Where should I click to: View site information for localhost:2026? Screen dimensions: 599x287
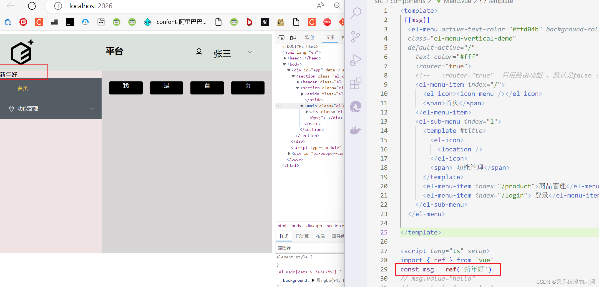click(58, 6)
